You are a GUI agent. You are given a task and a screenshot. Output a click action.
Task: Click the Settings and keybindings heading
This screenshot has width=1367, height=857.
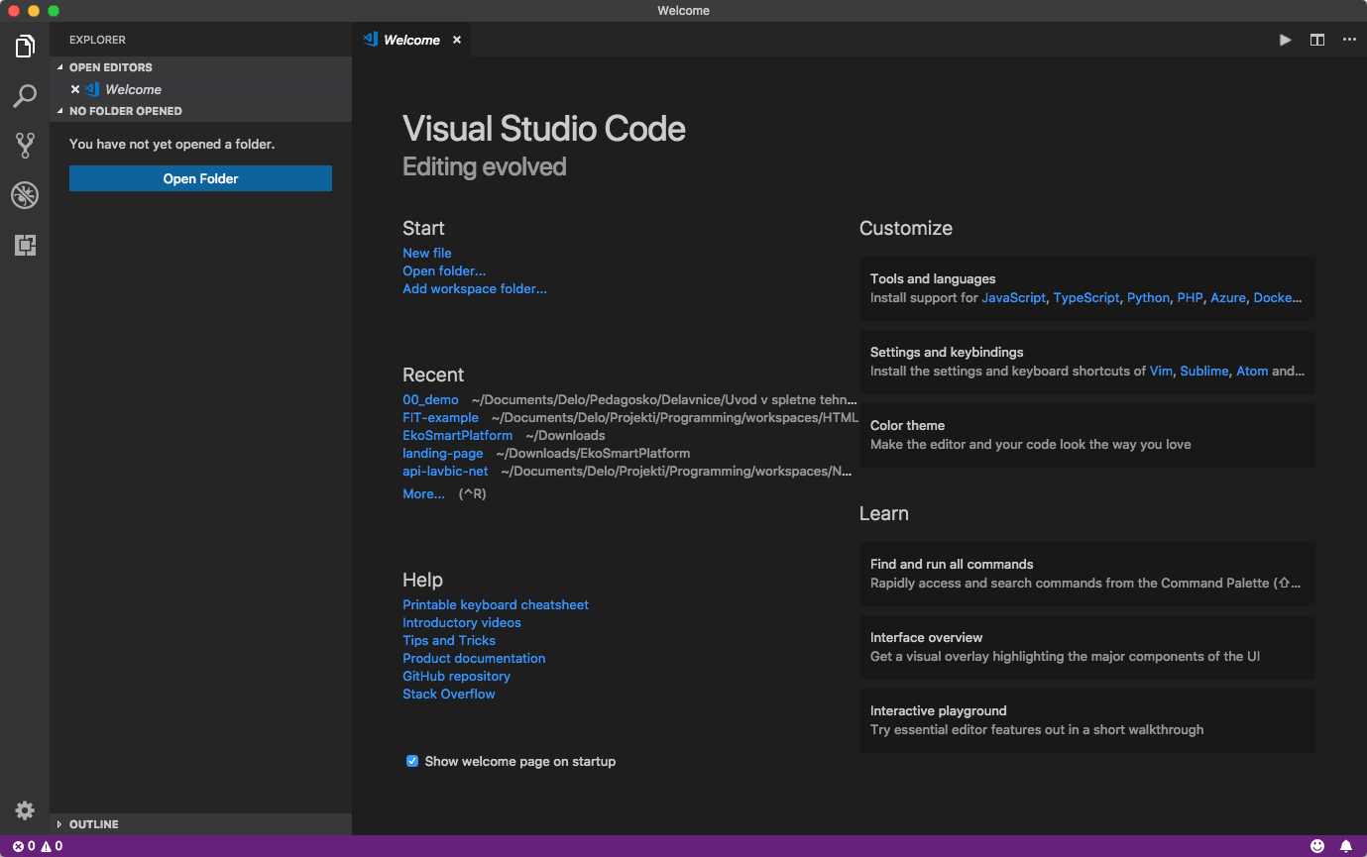(x=947, y=352)
